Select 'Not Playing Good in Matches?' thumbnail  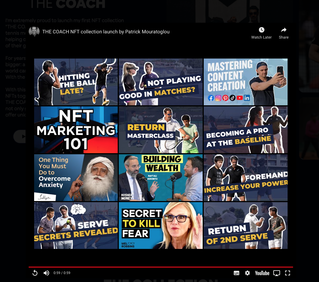pos(161,82)
